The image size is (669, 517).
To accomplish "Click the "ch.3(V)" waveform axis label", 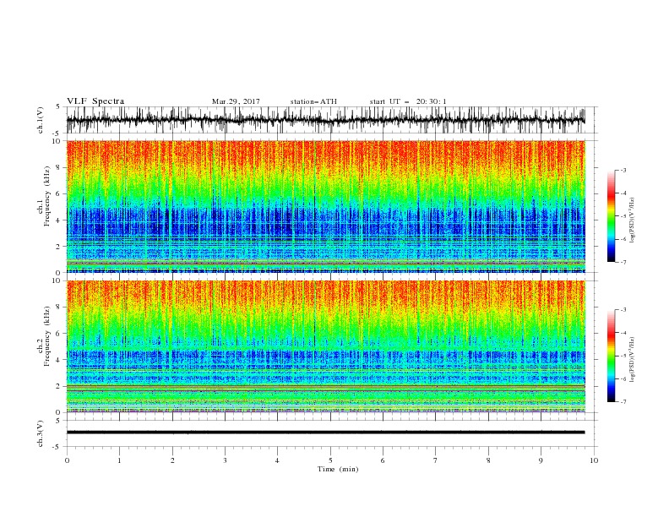I will (x=41, y=433).
